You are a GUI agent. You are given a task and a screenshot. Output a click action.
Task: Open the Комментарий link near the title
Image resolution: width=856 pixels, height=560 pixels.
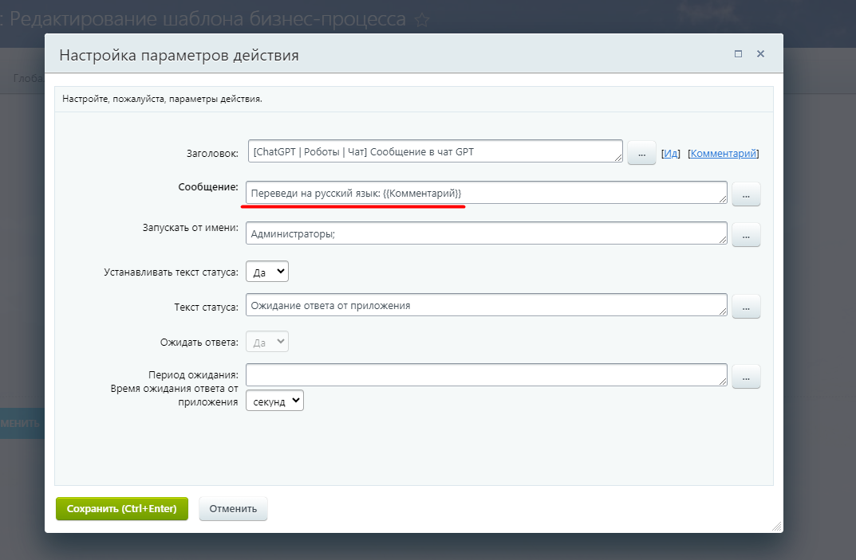point(724,153)
